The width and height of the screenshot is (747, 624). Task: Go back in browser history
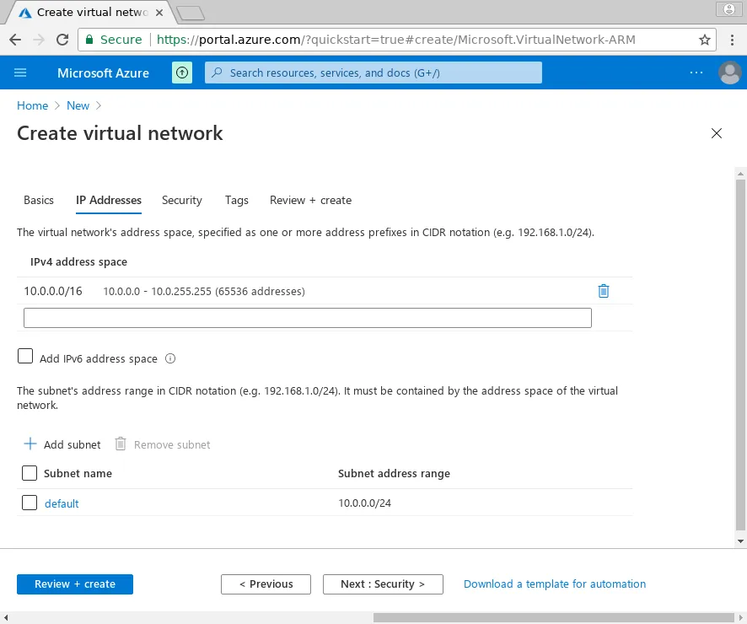coord(15,40)
